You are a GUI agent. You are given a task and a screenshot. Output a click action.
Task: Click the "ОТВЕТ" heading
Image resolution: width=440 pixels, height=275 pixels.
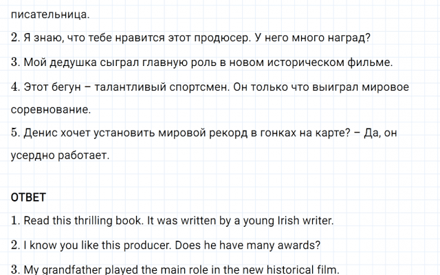click(28, 198)
